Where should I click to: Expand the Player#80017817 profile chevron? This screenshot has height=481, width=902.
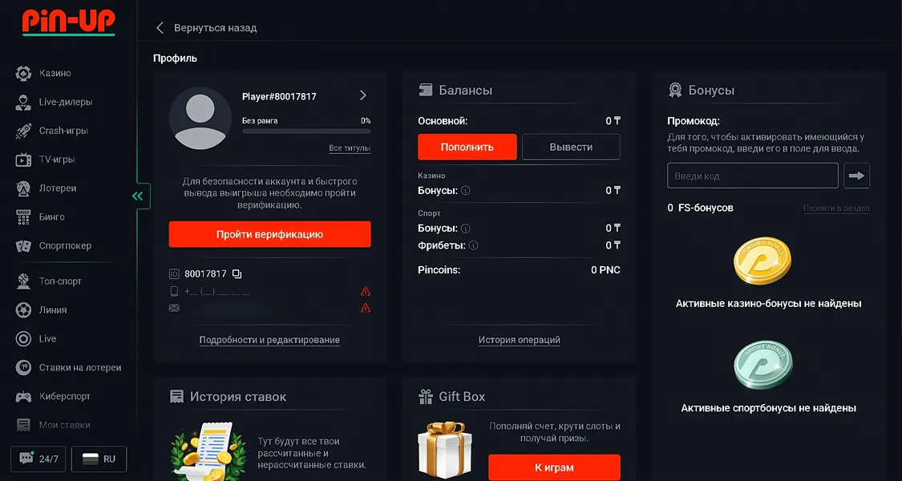coord(363,95)
